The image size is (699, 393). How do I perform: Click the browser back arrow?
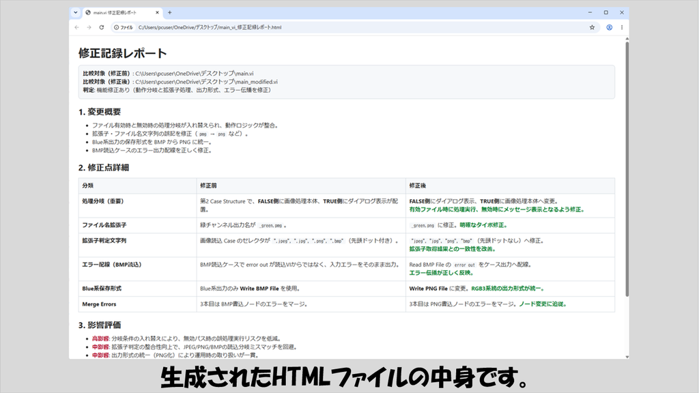[x=76, y=27]
